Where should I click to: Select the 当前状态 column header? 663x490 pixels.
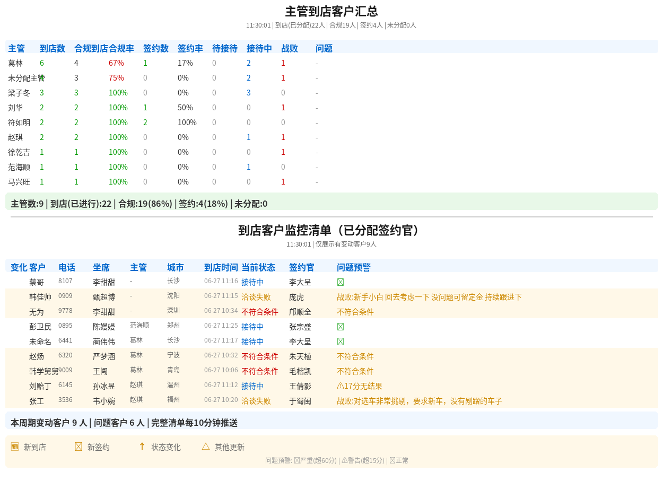(x=258, y=267)
